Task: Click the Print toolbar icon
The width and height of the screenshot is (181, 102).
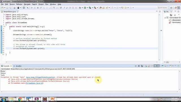Action: coord(14,8)
